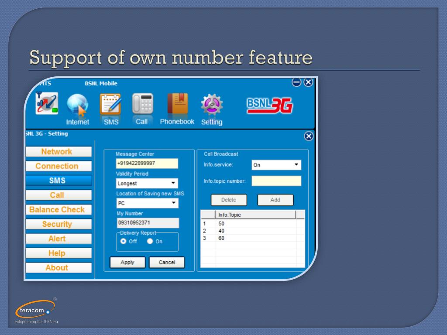This screenshot has height=335, width=447.
Task: Select topic row 2 with value 40
Action: click(252, 231)
